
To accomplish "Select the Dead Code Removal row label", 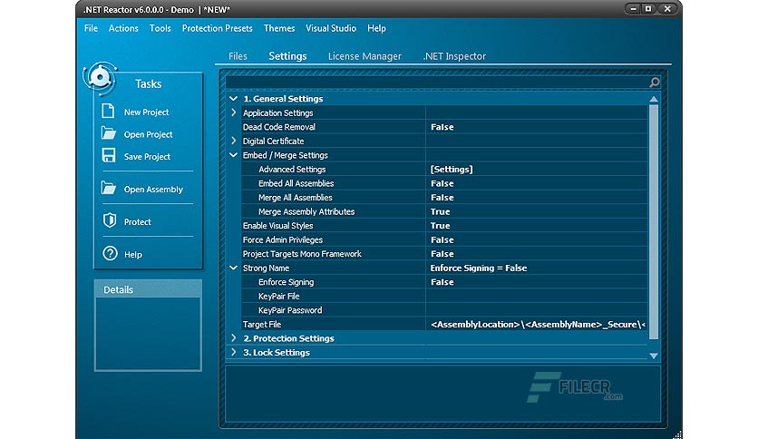I will pyautogui.click(x=279, y=127).
